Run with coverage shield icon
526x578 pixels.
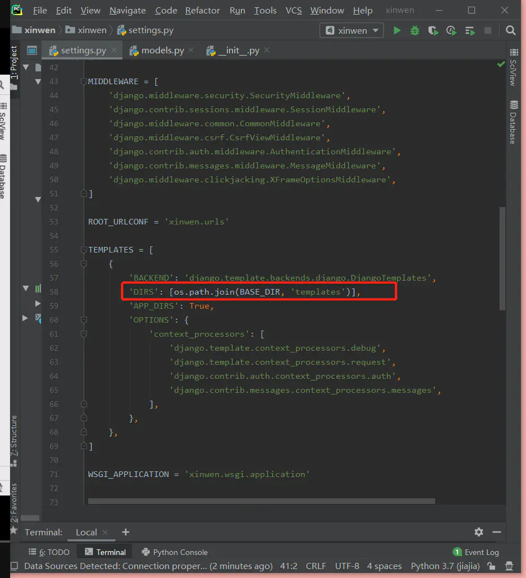click(x=433, y=30)
